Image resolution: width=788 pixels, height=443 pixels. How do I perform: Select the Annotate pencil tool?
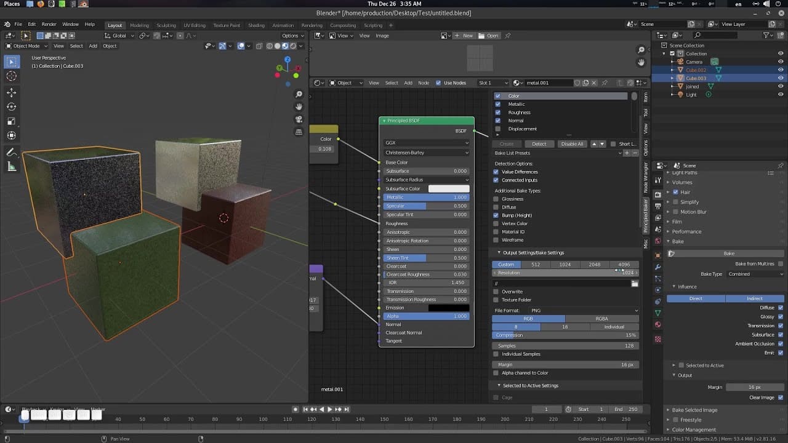(x=11, y=152)
